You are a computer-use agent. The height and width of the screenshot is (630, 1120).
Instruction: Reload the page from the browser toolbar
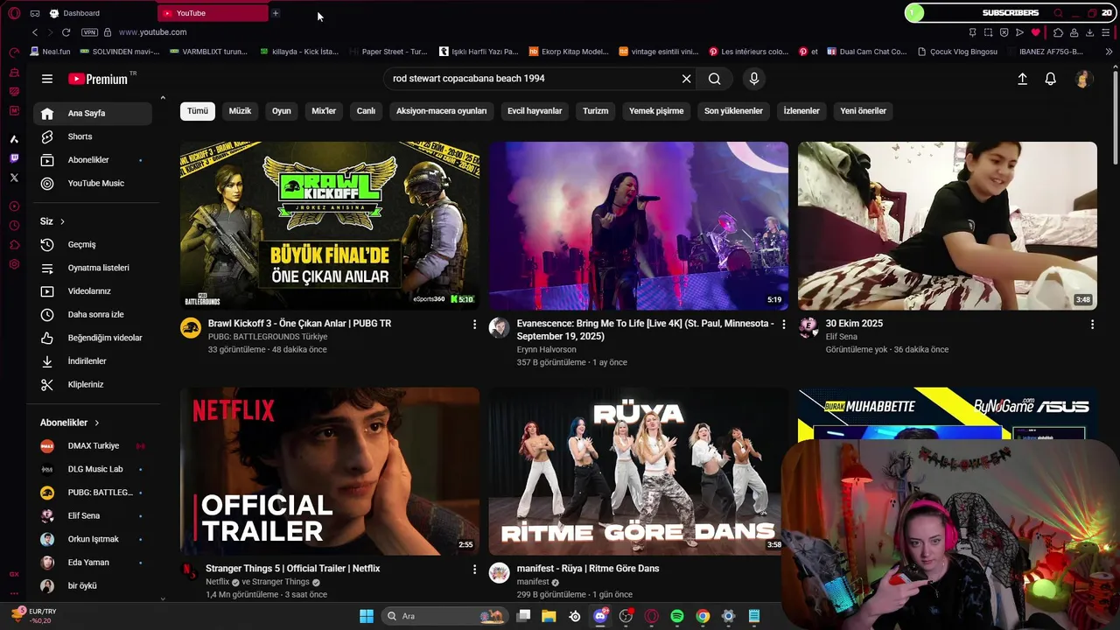pyautogui.click(x=66, y=32)
